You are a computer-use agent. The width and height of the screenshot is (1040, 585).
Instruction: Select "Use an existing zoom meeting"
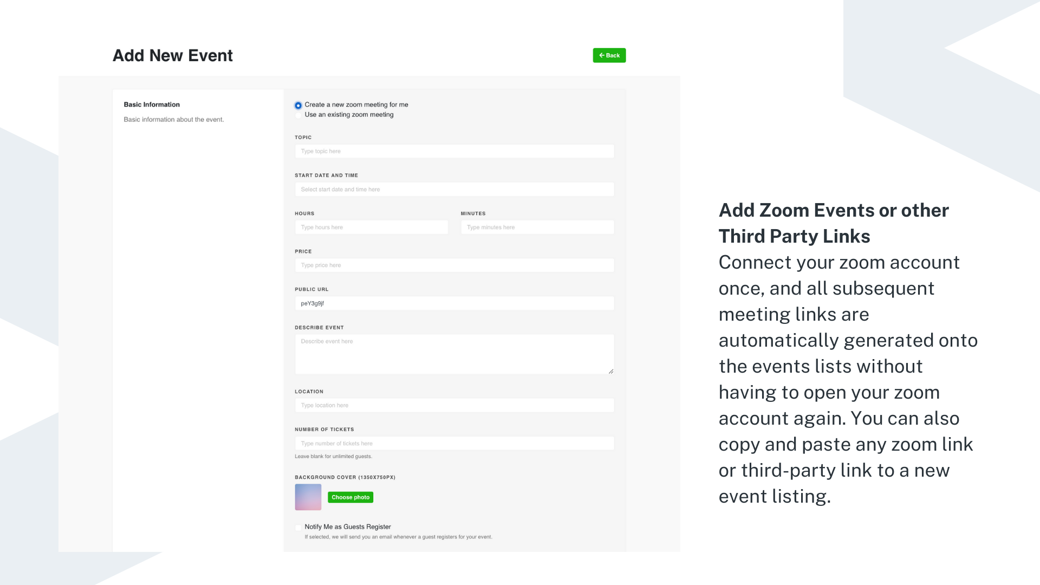(x=298, y=115)
